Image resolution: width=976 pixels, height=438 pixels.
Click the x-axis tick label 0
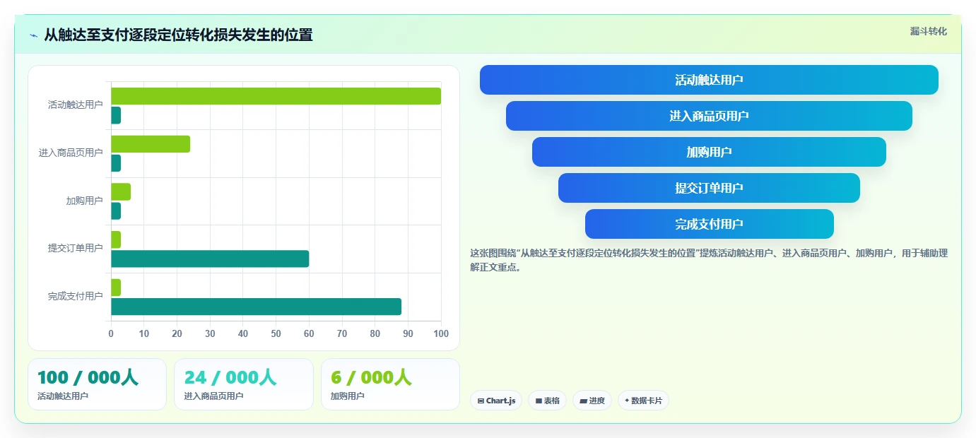pos(111,333)
